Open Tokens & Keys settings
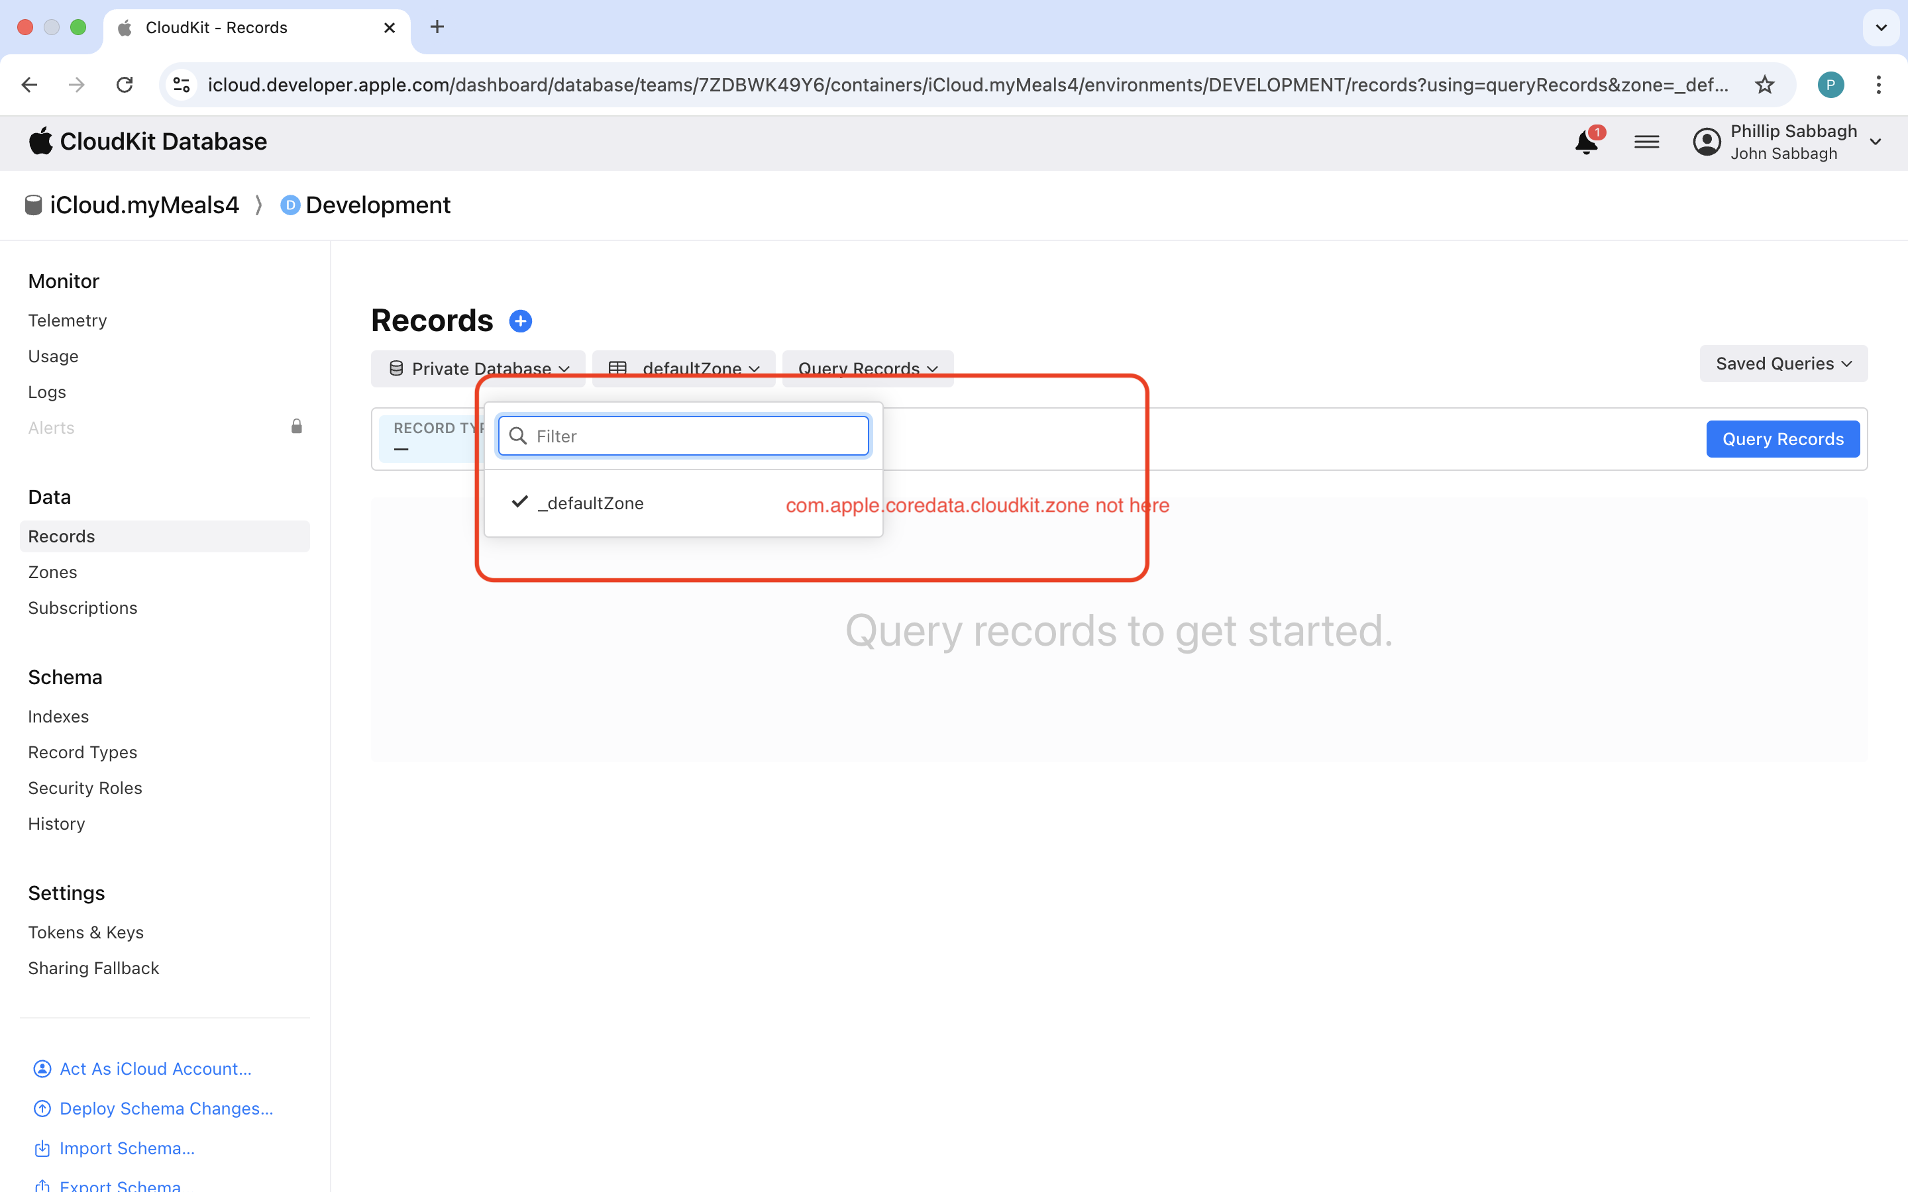The width and height of the screenshot is (1908, 1192). (x=86, y=932)
